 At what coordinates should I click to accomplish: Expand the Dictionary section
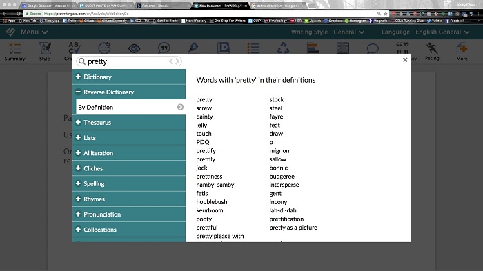click(x=129, y=77)
